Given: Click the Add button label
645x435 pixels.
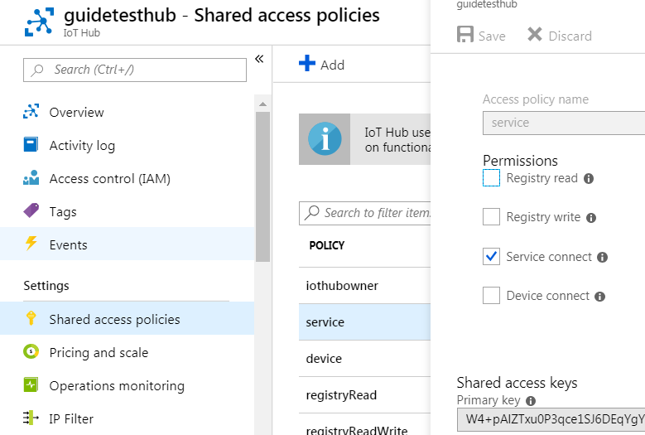Looking at the screenshot, I should point(332,65).
